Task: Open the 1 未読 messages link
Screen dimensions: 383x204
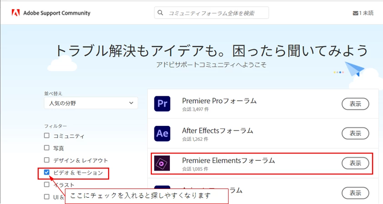Action: pyautogui.click(x=363, y=13)
